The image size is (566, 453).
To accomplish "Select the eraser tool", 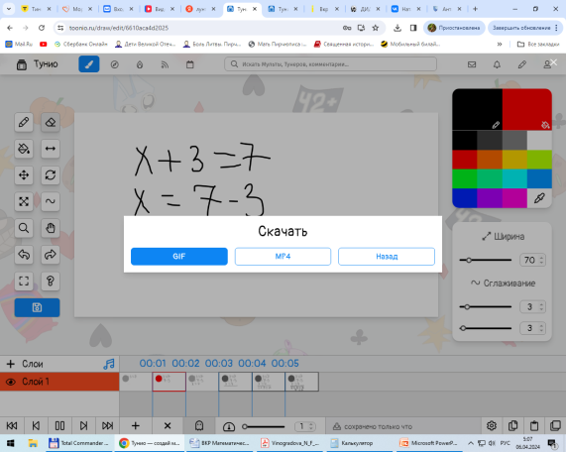I will (x=51, y=122).
